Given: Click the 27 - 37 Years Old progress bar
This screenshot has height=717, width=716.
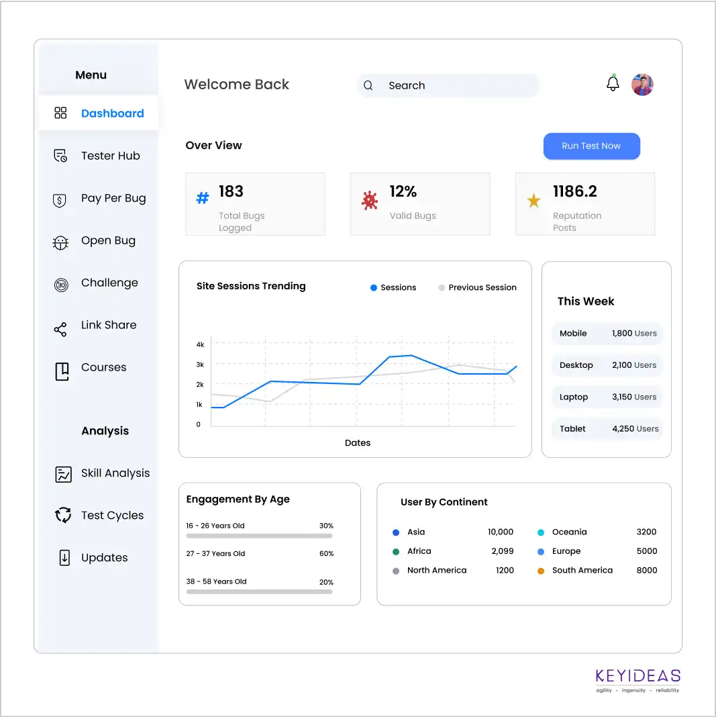Looking at the screenshot, I should (259, 565).
